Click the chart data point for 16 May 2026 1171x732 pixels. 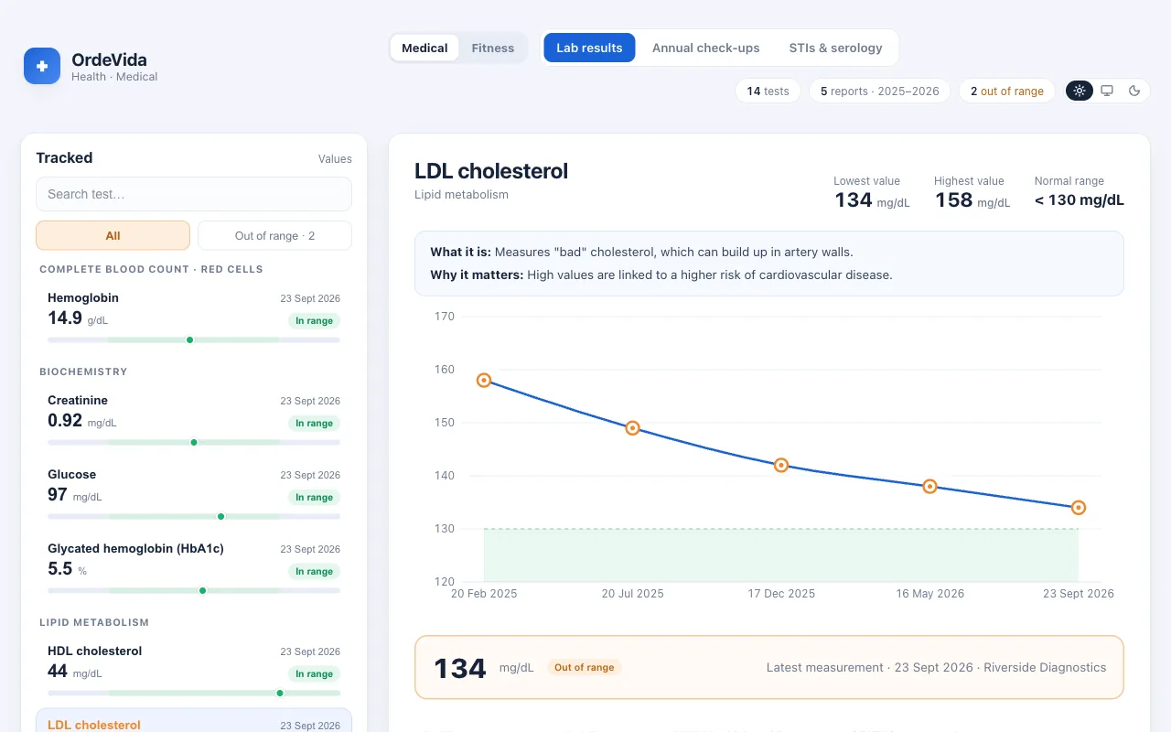click(929, 486)
